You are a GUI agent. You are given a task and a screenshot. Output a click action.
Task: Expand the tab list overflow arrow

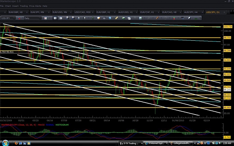point(228,12)
